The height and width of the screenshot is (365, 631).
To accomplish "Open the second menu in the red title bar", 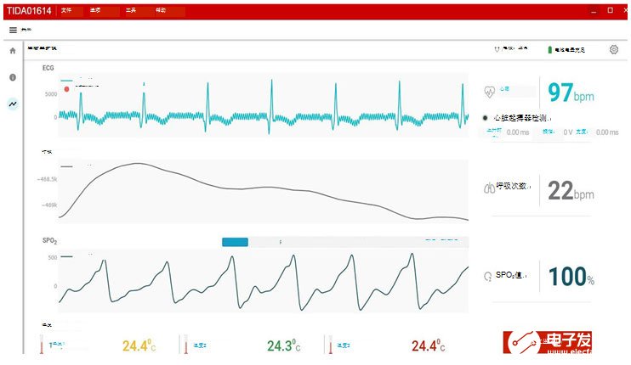I will pyautogui.click(x=95, y=11).
